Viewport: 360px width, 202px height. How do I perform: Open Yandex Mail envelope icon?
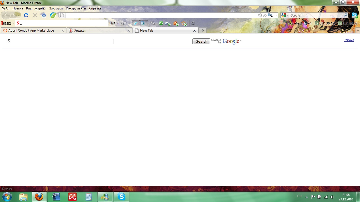click(168, 24)
